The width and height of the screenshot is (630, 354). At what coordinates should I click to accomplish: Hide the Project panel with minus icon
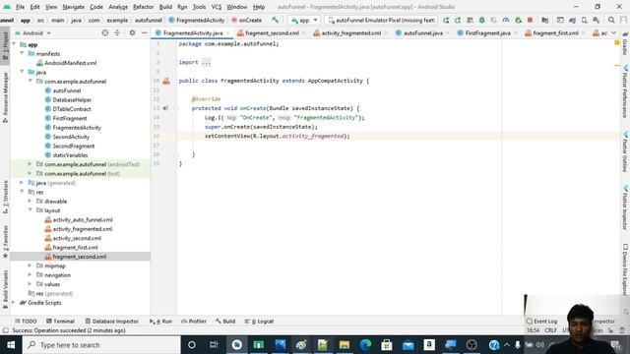click(145, 32)
